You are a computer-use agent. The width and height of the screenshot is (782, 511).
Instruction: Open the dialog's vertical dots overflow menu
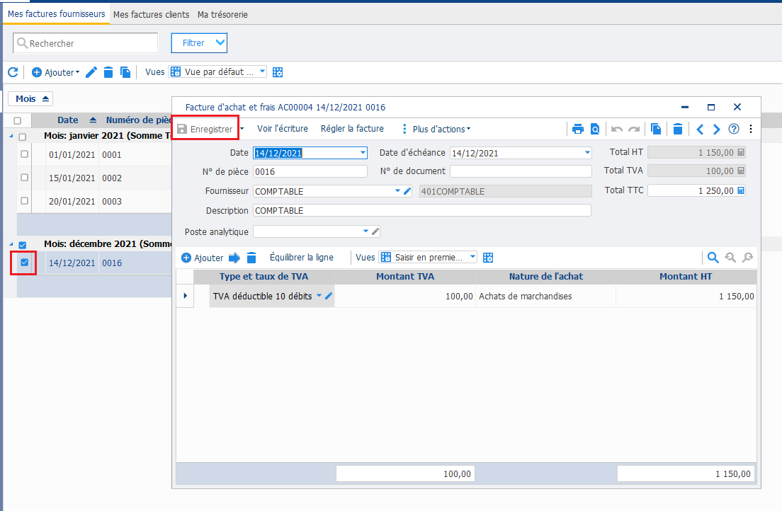[751, 129]
